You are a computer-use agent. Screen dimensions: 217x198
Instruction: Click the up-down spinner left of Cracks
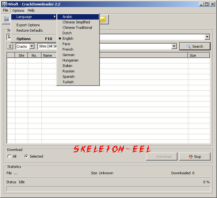point(10,46)
